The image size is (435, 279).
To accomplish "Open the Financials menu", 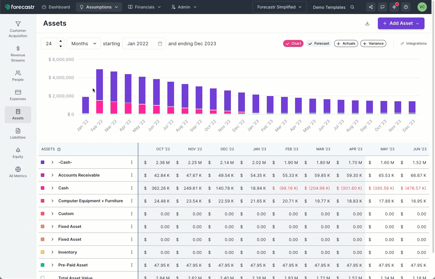I will 144,7.
